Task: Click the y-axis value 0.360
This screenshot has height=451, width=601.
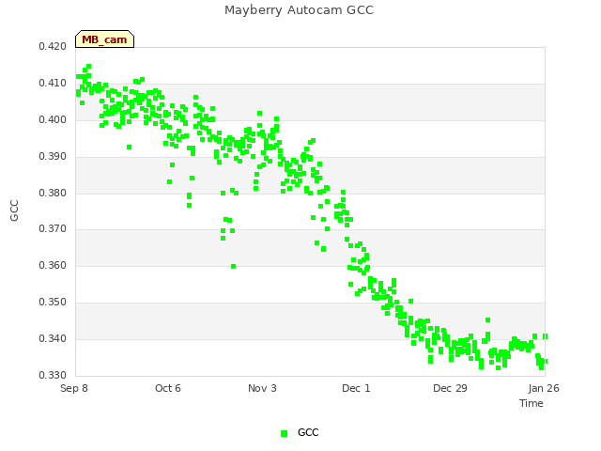Action: pyautogui.click(x=53, y=265)
